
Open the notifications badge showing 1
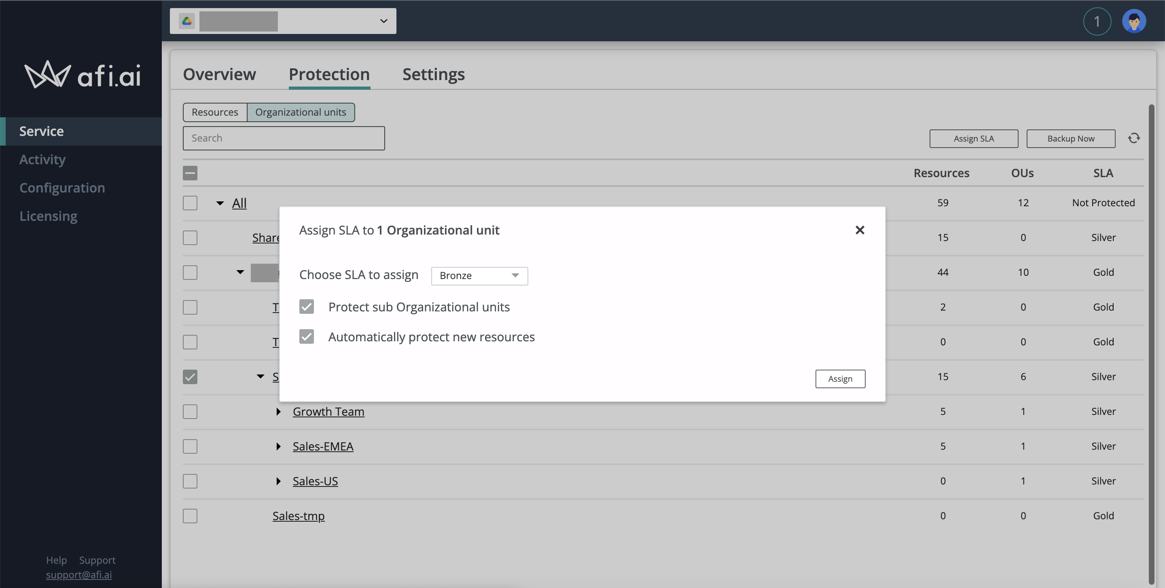coord(1097,21)
